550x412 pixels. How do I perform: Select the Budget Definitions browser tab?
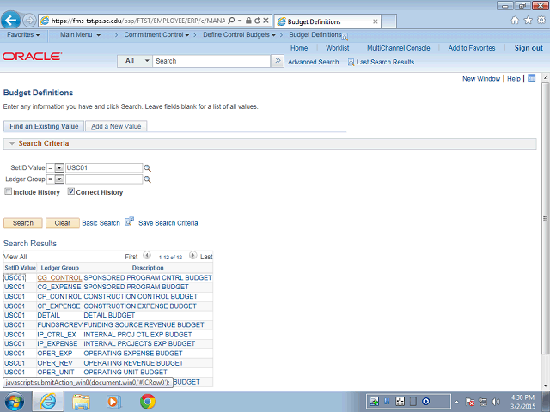[327, 21]
